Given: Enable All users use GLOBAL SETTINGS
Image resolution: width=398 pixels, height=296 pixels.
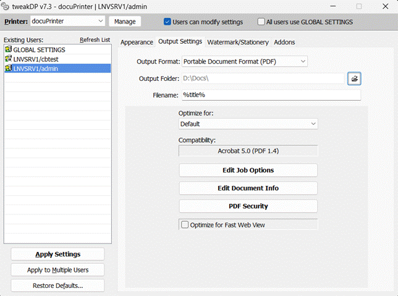Looking at the screenshot, I should [261, 22].
